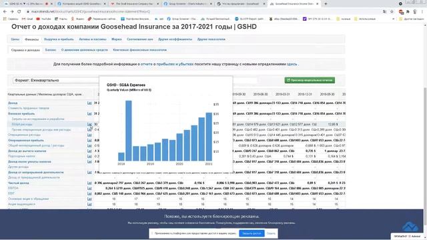Click the 2018-12-31 column header
The image size is (427, 240).
click(x=305, y=94)
